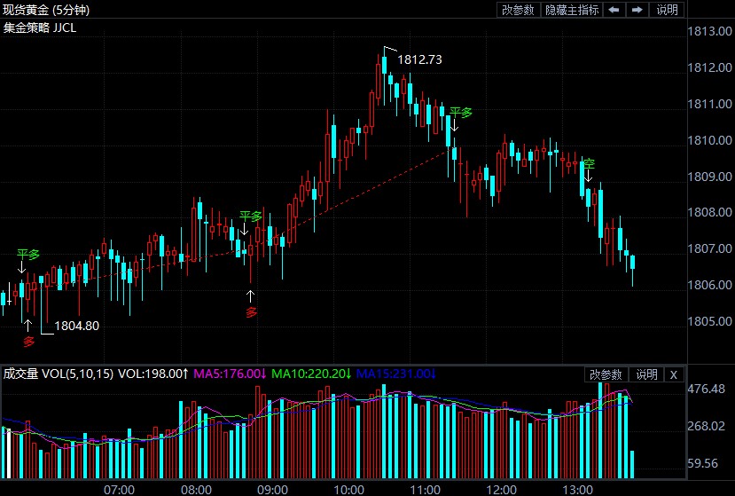This screenshot has width=735, height=496.
Task: Click the 1809.00 price axis label
Action: 709,177
